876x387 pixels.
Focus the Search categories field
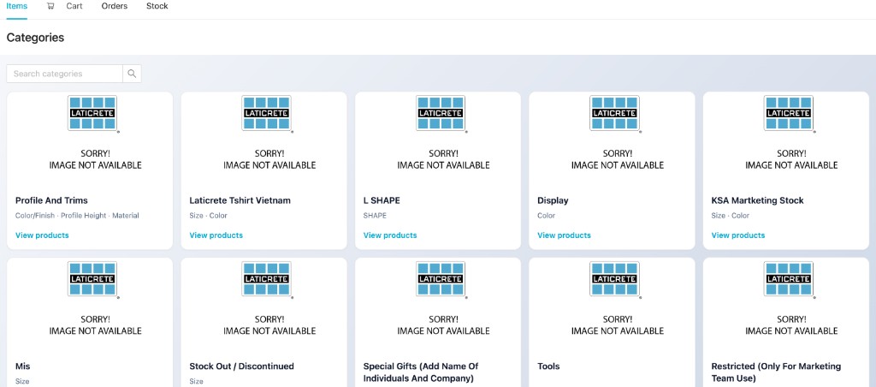65,74
